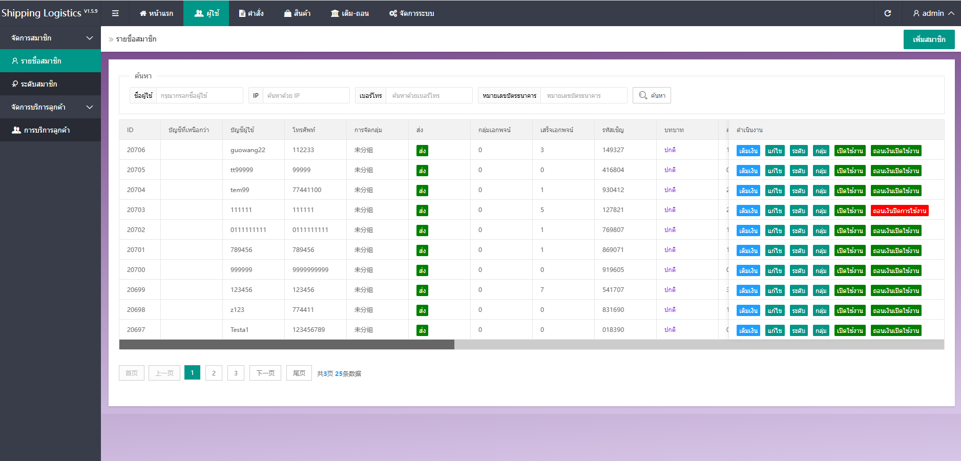Image resolution: width=961 pixels, height=461 pixels.
Task: Open the admin account dropdown
Action: coord(933,13)
